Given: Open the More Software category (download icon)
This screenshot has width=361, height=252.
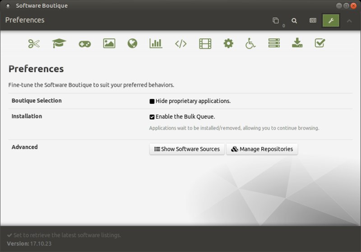Looking at the screenshot, I should [x=297, y=43].
